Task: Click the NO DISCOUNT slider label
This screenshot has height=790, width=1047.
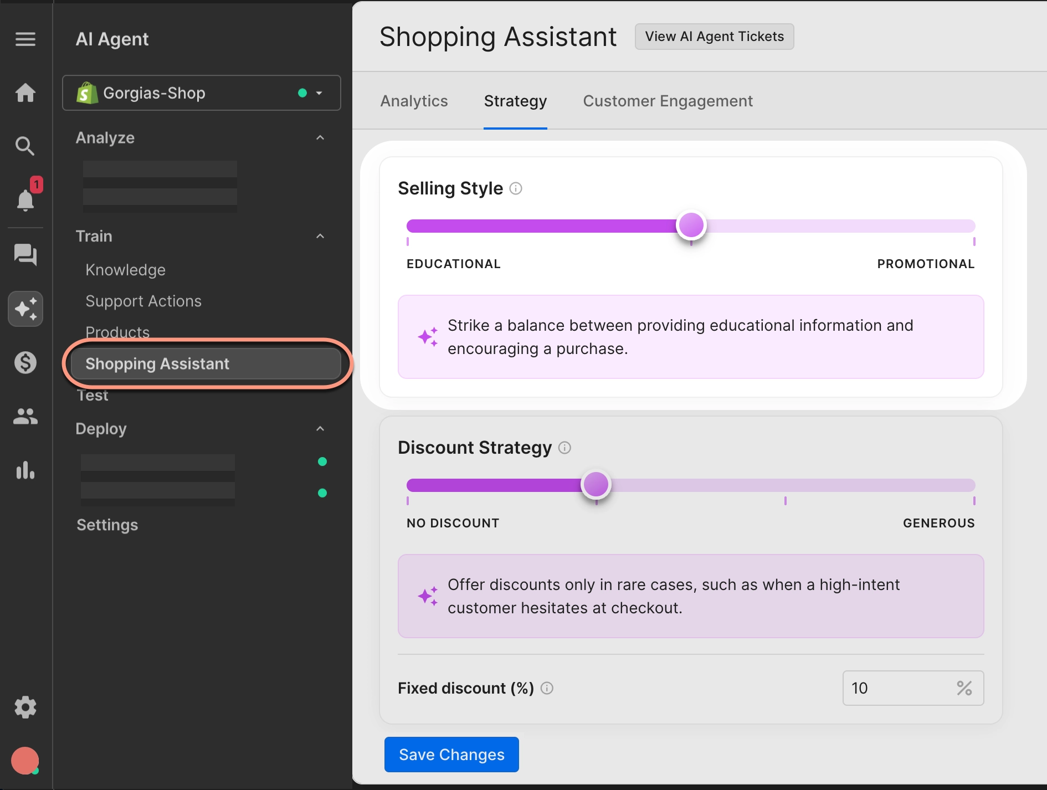Action: [453, 523]
